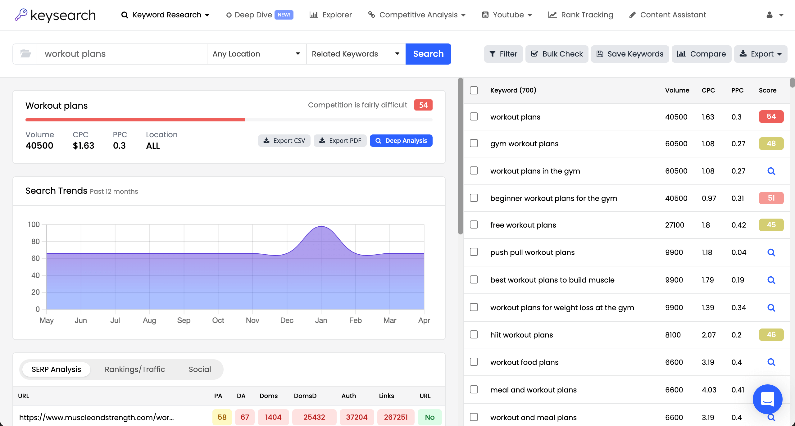Screen dimensions: 795x426
Task: Open the Explorer section via its chart icon
Action: (314, 15)
